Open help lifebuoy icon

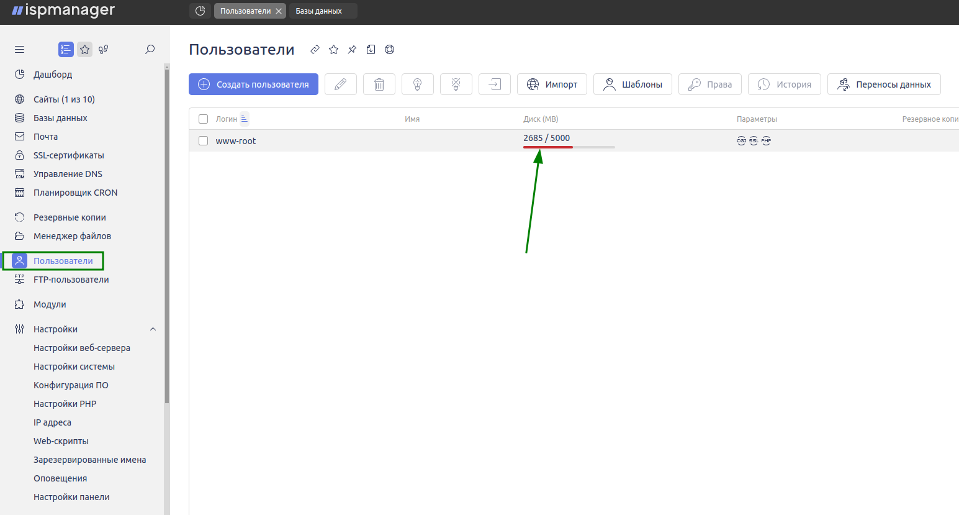coord(389,50)
